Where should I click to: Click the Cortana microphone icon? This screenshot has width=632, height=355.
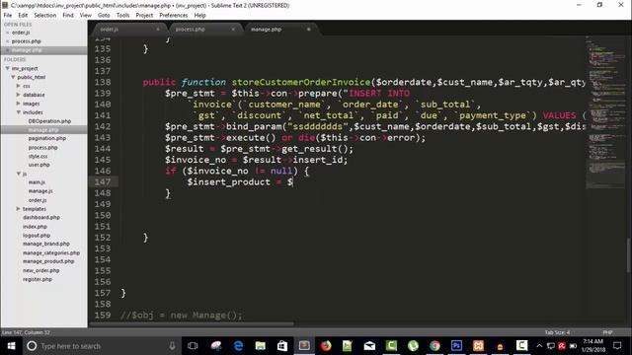172,346
